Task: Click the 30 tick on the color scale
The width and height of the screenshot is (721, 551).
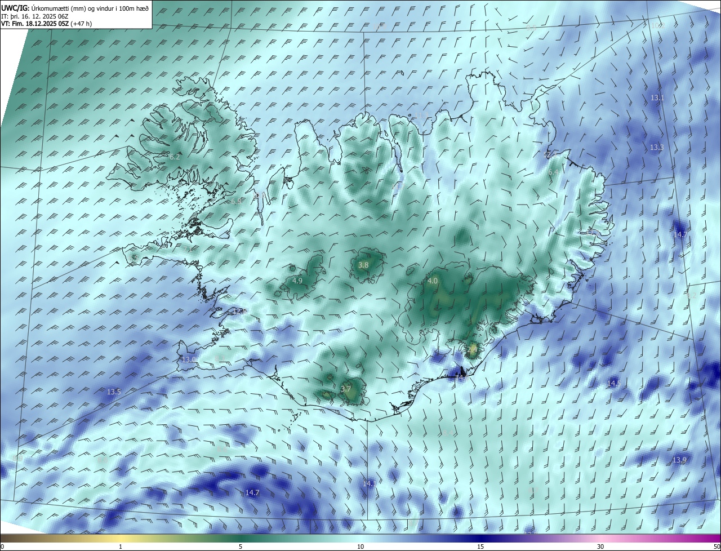Action: pyautogui.click(x=600, y=546)
